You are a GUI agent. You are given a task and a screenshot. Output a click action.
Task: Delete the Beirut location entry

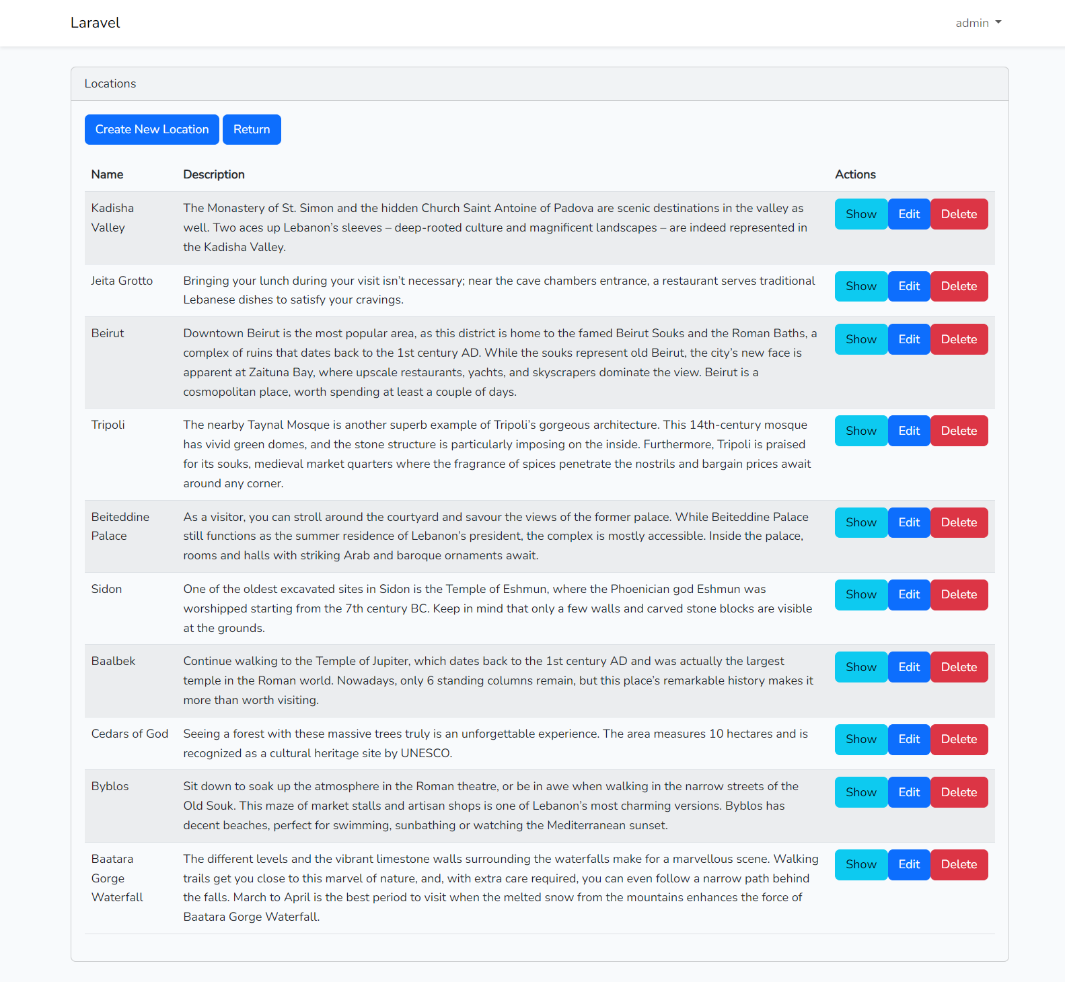pos(959,339)
